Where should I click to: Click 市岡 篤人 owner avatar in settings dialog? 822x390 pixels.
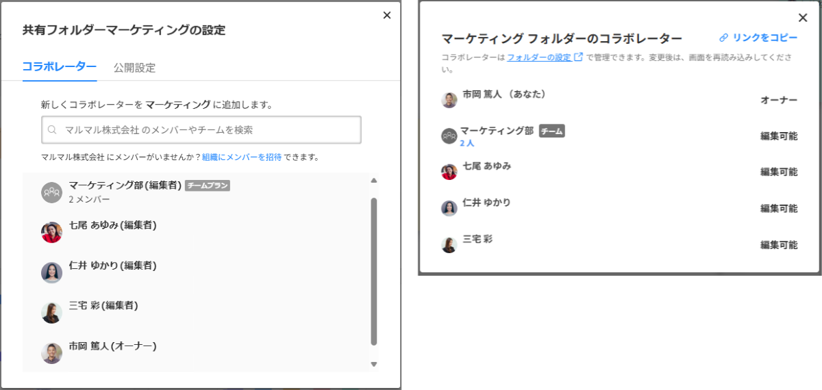tap(52, 353)
